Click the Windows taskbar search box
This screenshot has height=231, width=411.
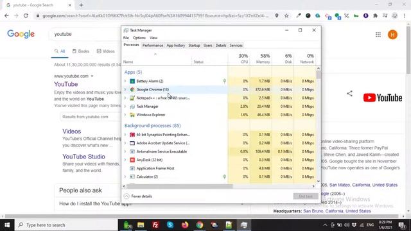[x=67, y=225]
